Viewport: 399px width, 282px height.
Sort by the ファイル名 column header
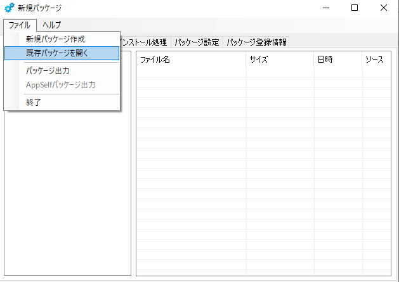tap(192, 60)
